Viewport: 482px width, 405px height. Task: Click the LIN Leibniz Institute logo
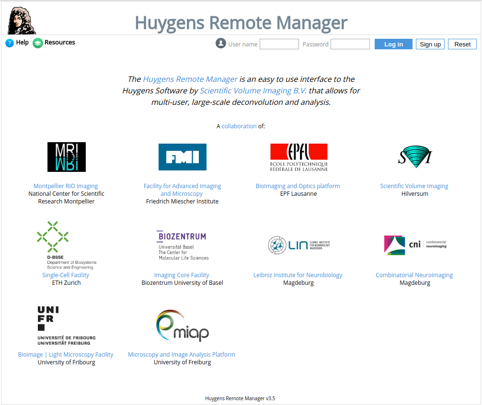click(298, 245)
